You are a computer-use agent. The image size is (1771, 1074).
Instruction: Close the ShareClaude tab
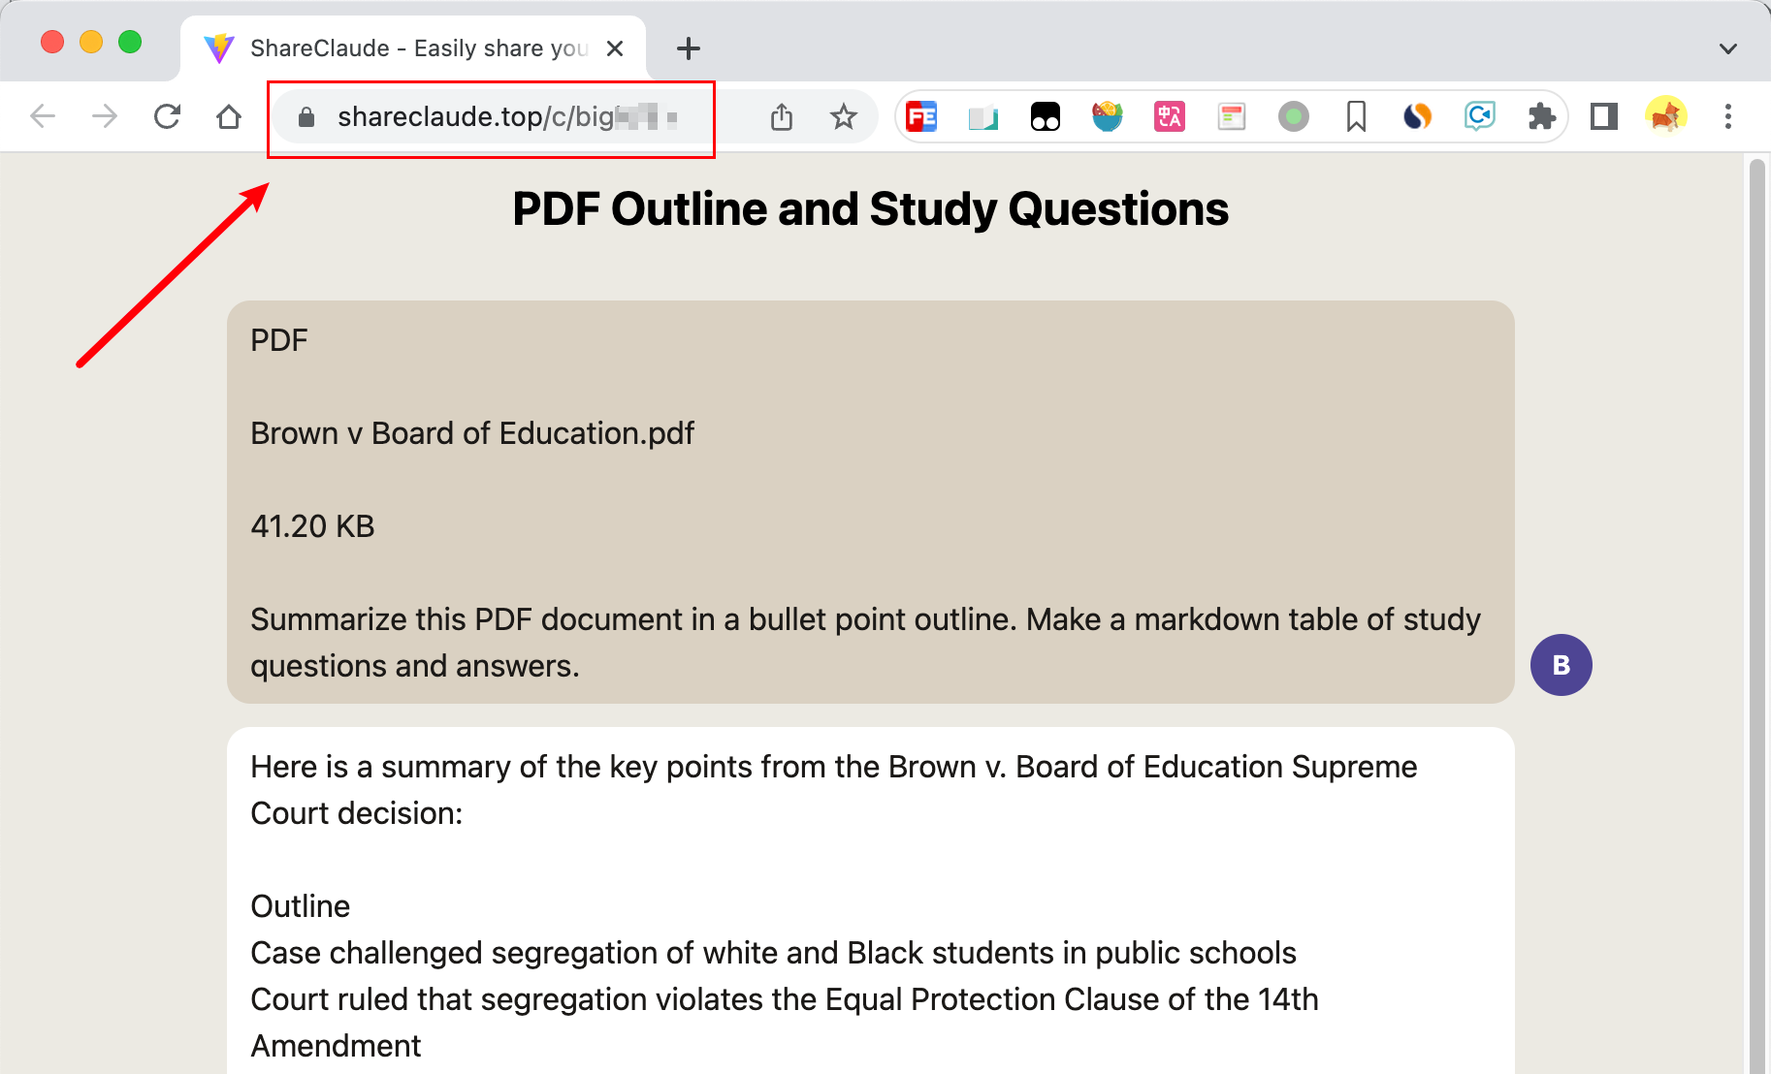click(x=615, y=48)
